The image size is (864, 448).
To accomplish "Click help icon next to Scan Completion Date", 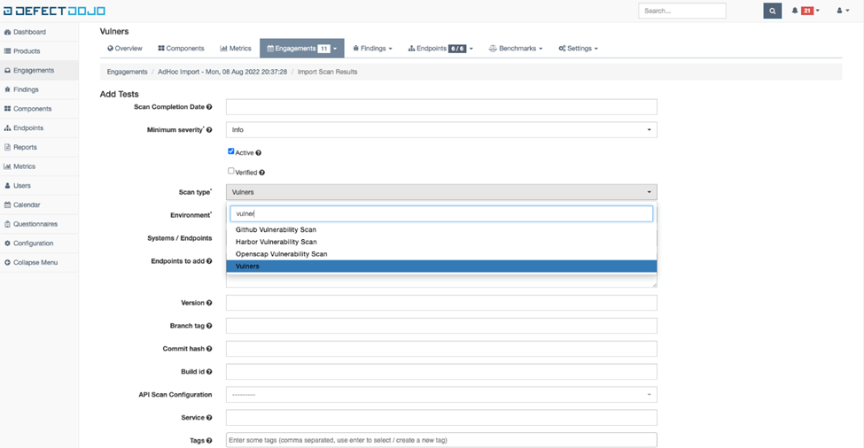I will [x=209, y=107].
